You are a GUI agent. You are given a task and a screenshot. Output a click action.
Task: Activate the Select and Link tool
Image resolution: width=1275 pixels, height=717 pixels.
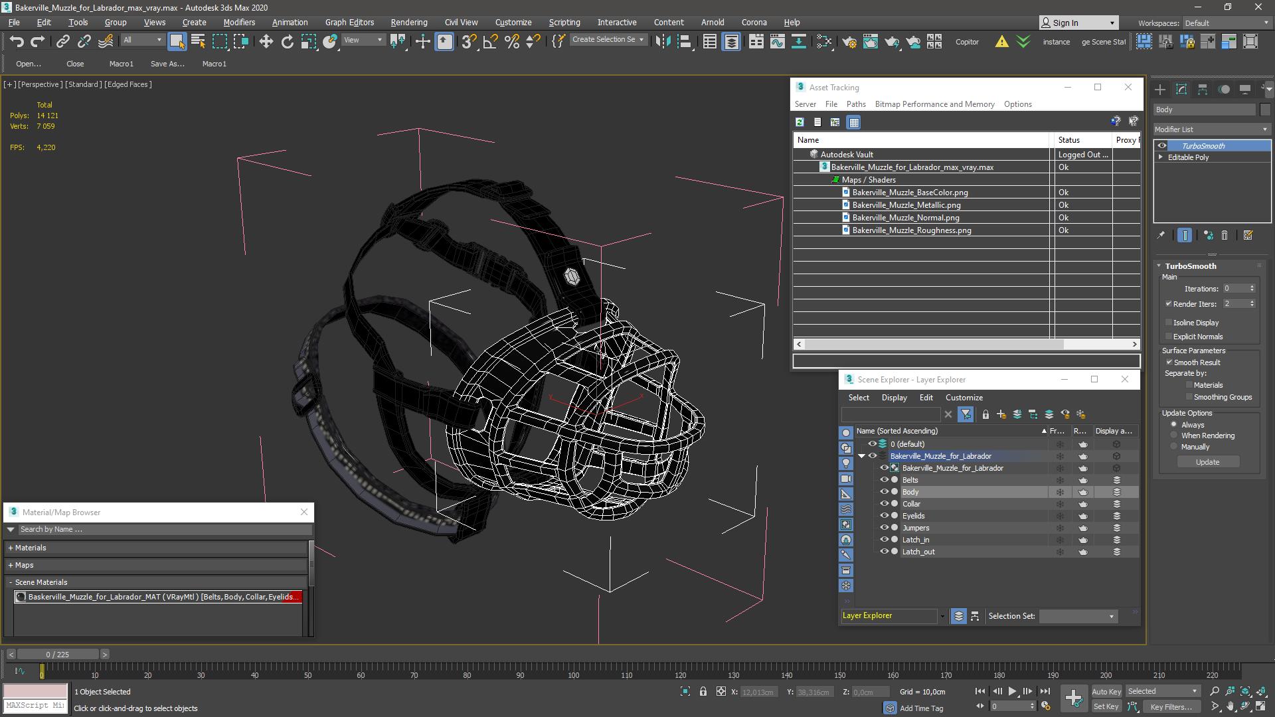coord(62,41)
